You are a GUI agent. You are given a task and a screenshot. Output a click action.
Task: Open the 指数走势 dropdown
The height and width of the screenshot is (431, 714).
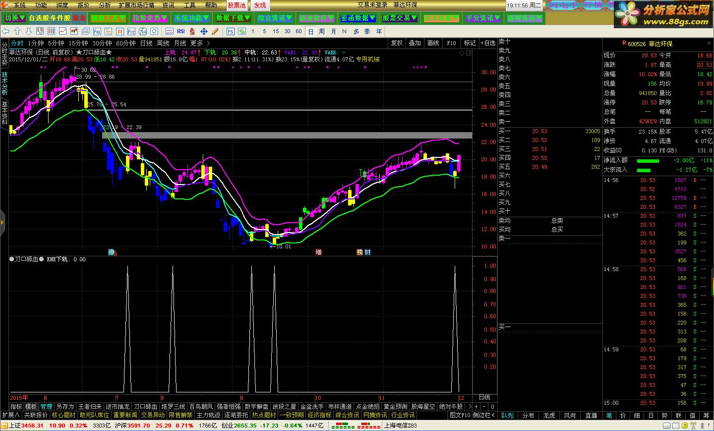(x=150, y=18)
